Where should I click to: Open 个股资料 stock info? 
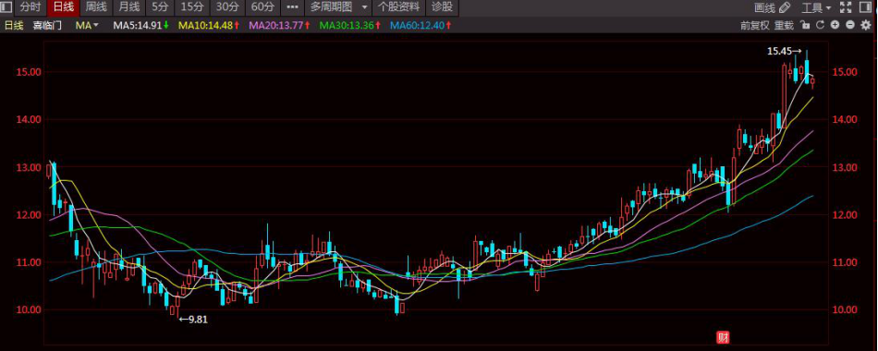click(x=398, y=7)
